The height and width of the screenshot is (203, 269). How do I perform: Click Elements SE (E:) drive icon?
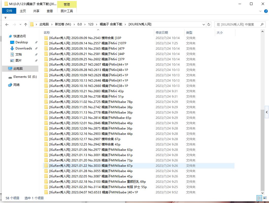[10, 77]
